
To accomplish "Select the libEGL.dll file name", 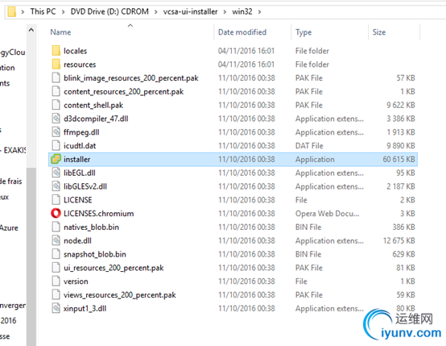I will pyautogui.click(x=80, y=173).
